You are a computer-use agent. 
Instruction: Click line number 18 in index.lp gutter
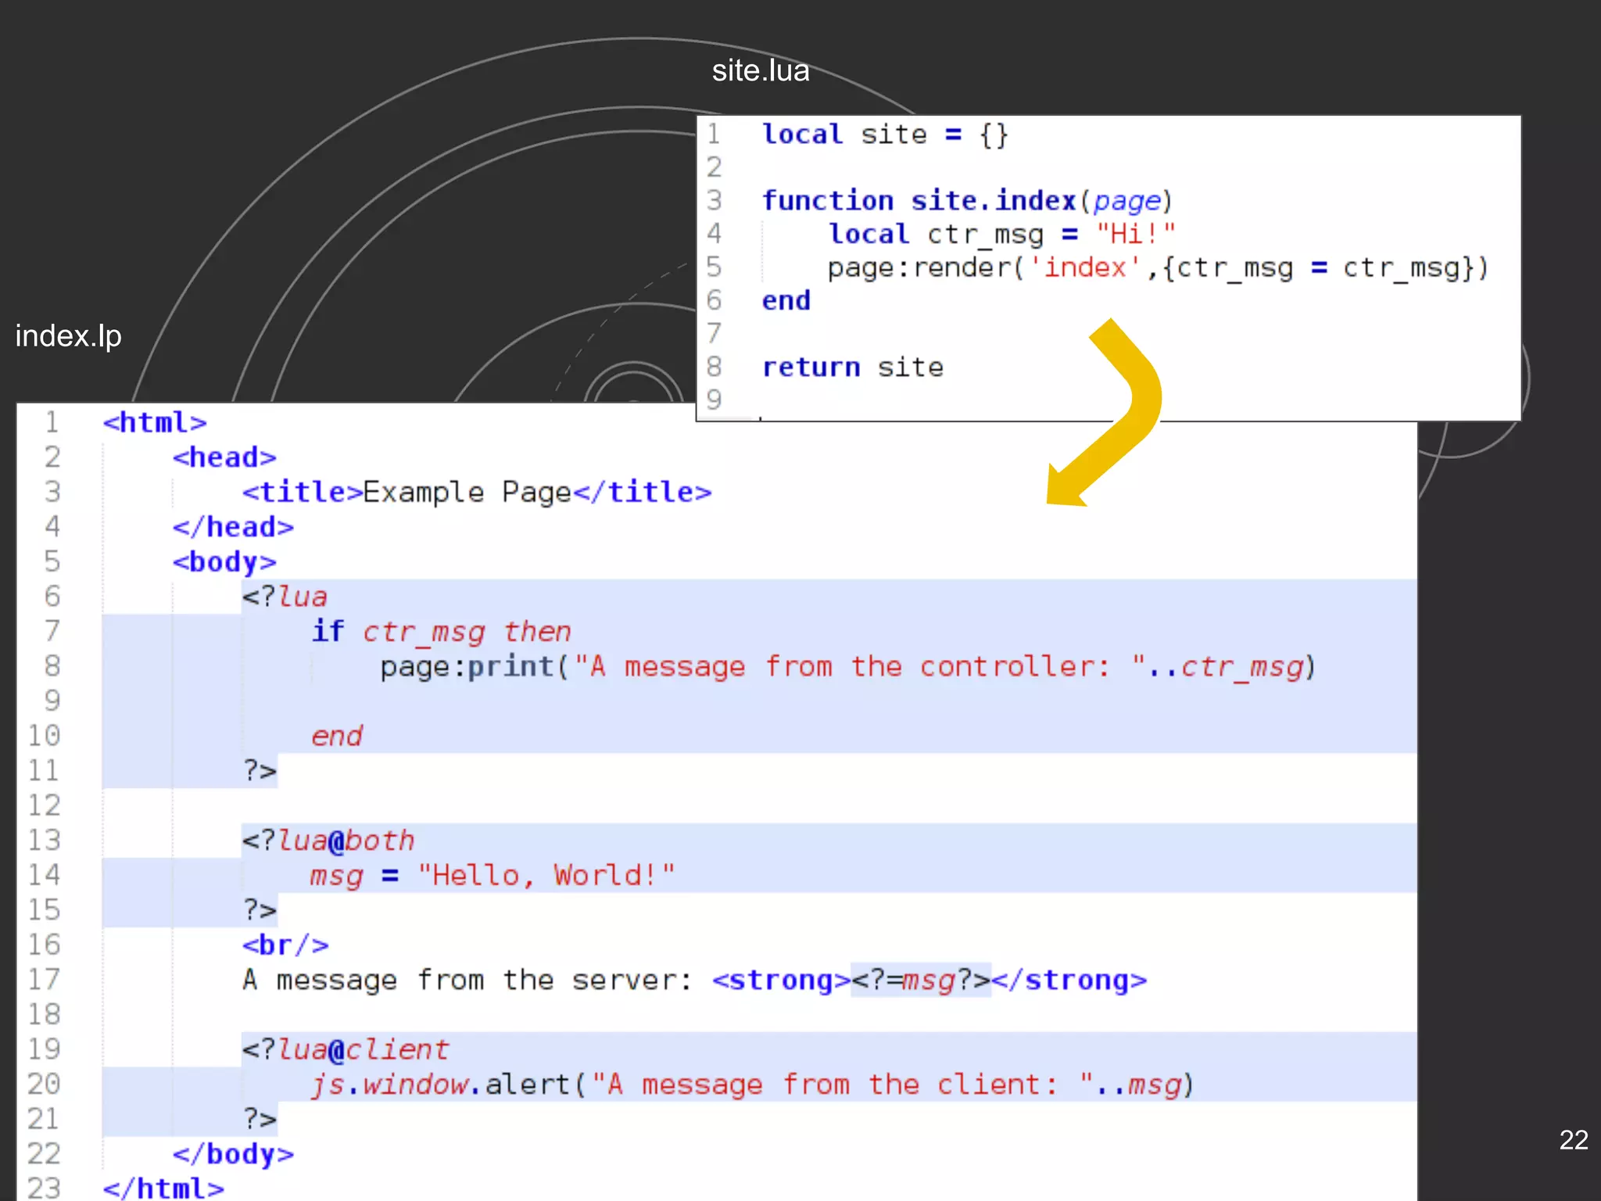pos(44,1015)
